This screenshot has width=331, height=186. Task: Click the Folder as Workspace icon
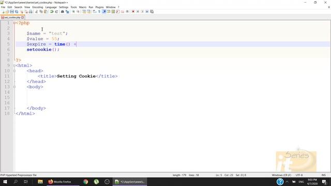(123, 11)
